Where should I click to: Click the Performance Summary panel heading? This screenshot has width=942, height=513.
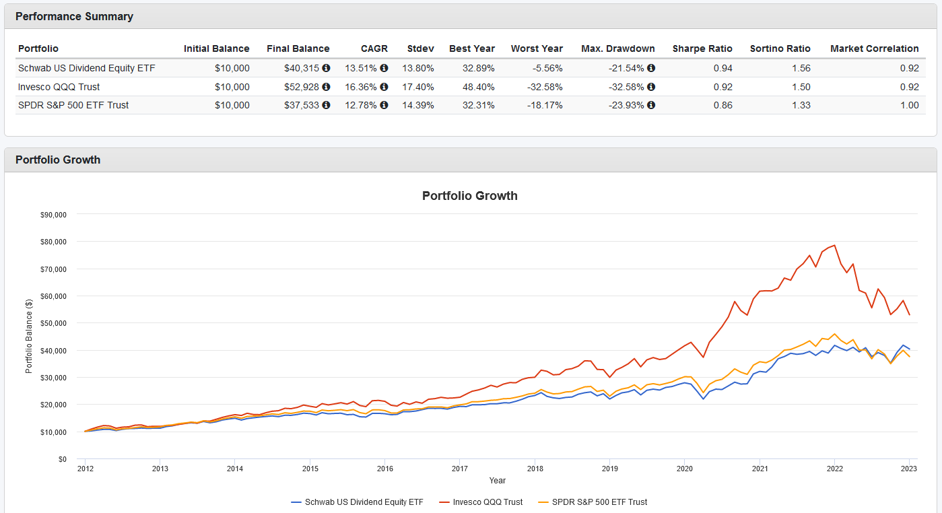pyautogui.click(x=74, y=17)
